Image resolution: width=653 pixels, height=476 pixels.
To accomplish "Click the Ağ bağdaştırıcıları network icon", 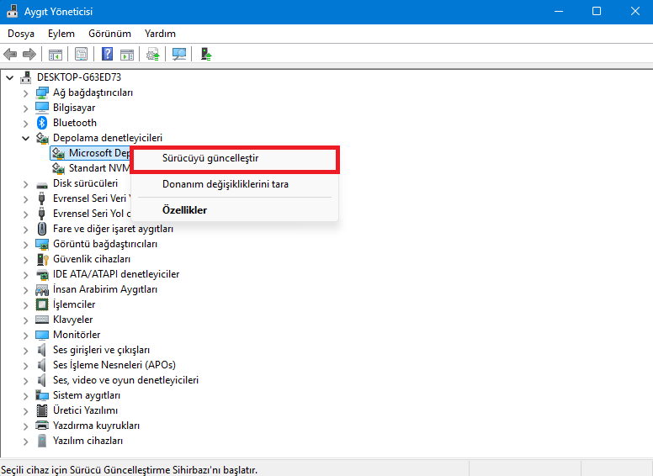I will click(x=41, y=93).
